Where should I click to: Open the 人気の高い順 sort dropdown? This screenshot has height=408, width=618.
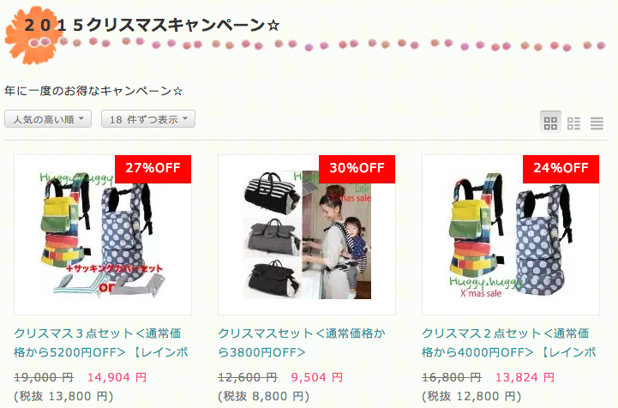pos(48,119)
